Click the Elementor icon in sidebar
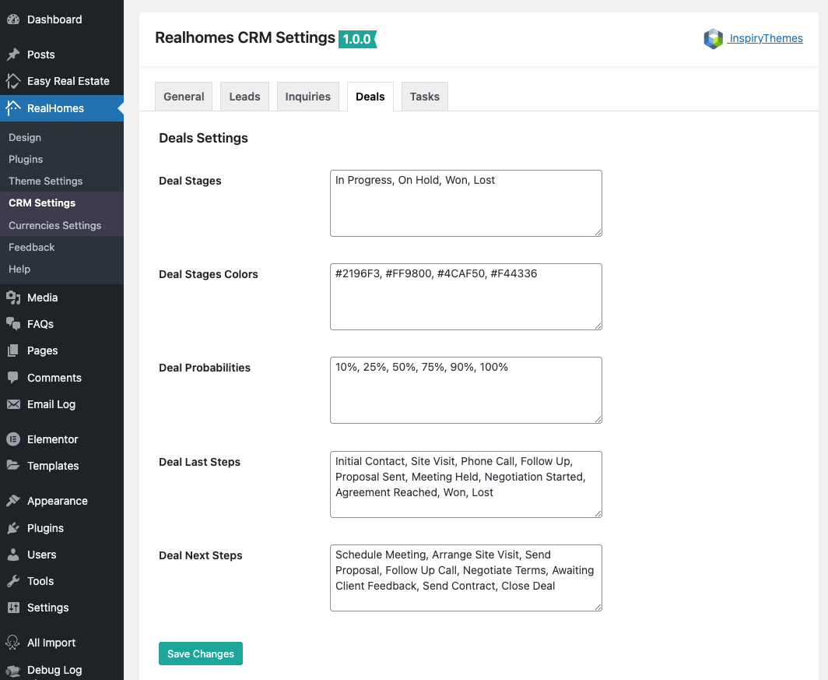 pos(13,439)
